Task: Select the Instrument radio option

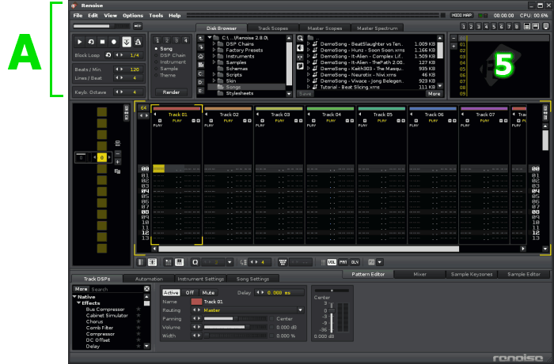Action: tap(170, 62)
